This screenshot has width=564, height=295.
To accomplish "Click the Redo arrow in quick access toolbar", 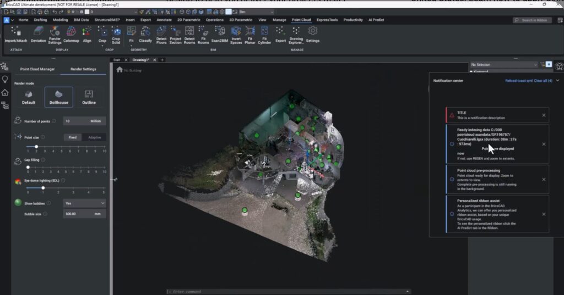I will coord(61,12).
